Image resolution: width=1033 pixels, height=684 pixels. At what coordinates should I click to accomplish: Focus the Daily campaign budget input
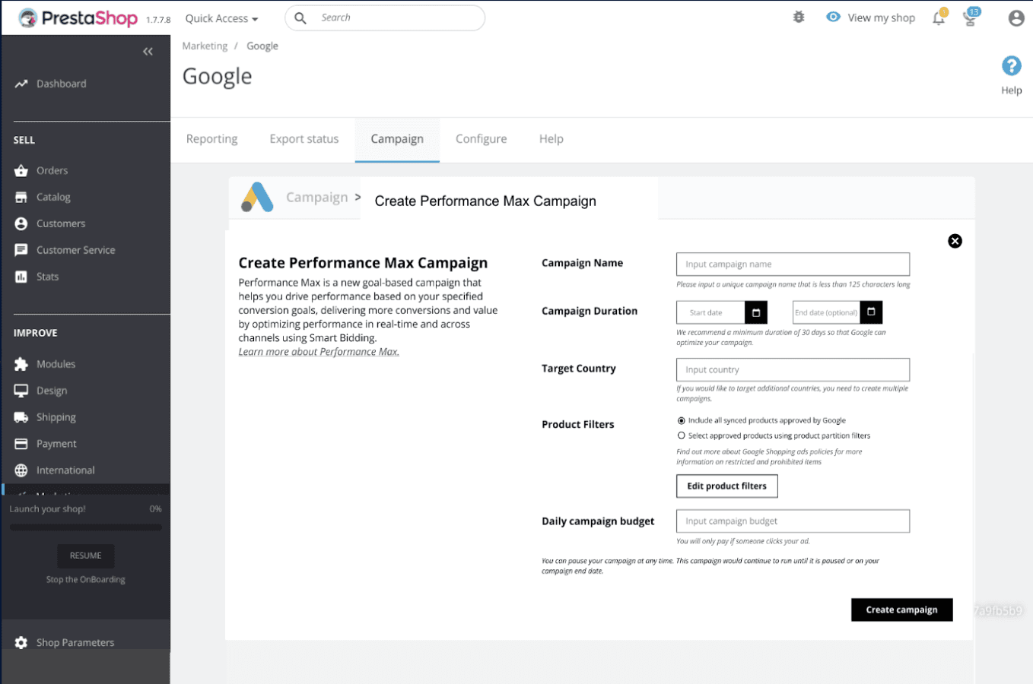click(x=793, y=521)
